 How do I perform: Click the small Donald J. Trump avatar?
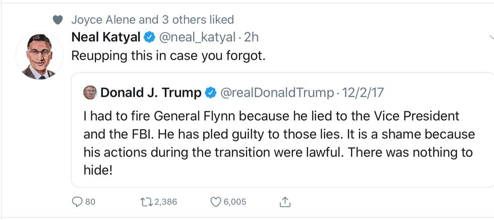(x=91, y=93)
